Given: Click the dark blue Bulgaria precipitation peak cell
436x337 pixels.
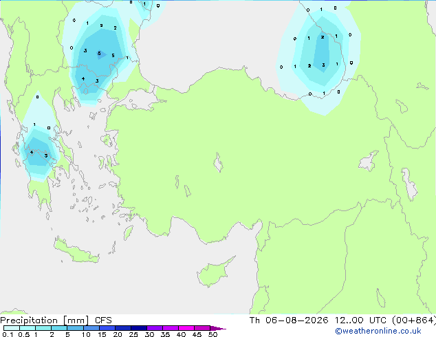Looking at the screenshot, I should click(101, 54).
